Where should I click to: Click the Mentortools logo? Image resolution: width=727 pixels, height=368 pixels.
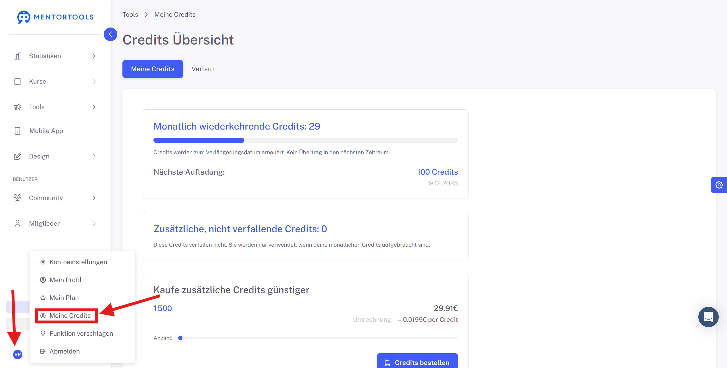(55, 17)
